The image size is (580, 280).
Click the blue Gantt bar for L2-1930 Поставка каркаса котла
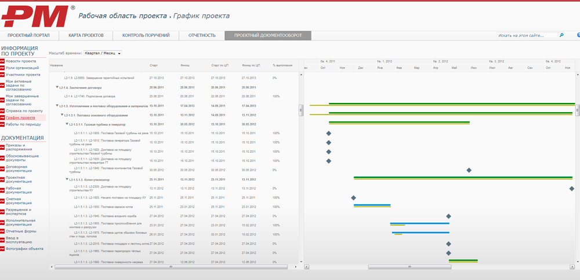click(x=372, y=205)
